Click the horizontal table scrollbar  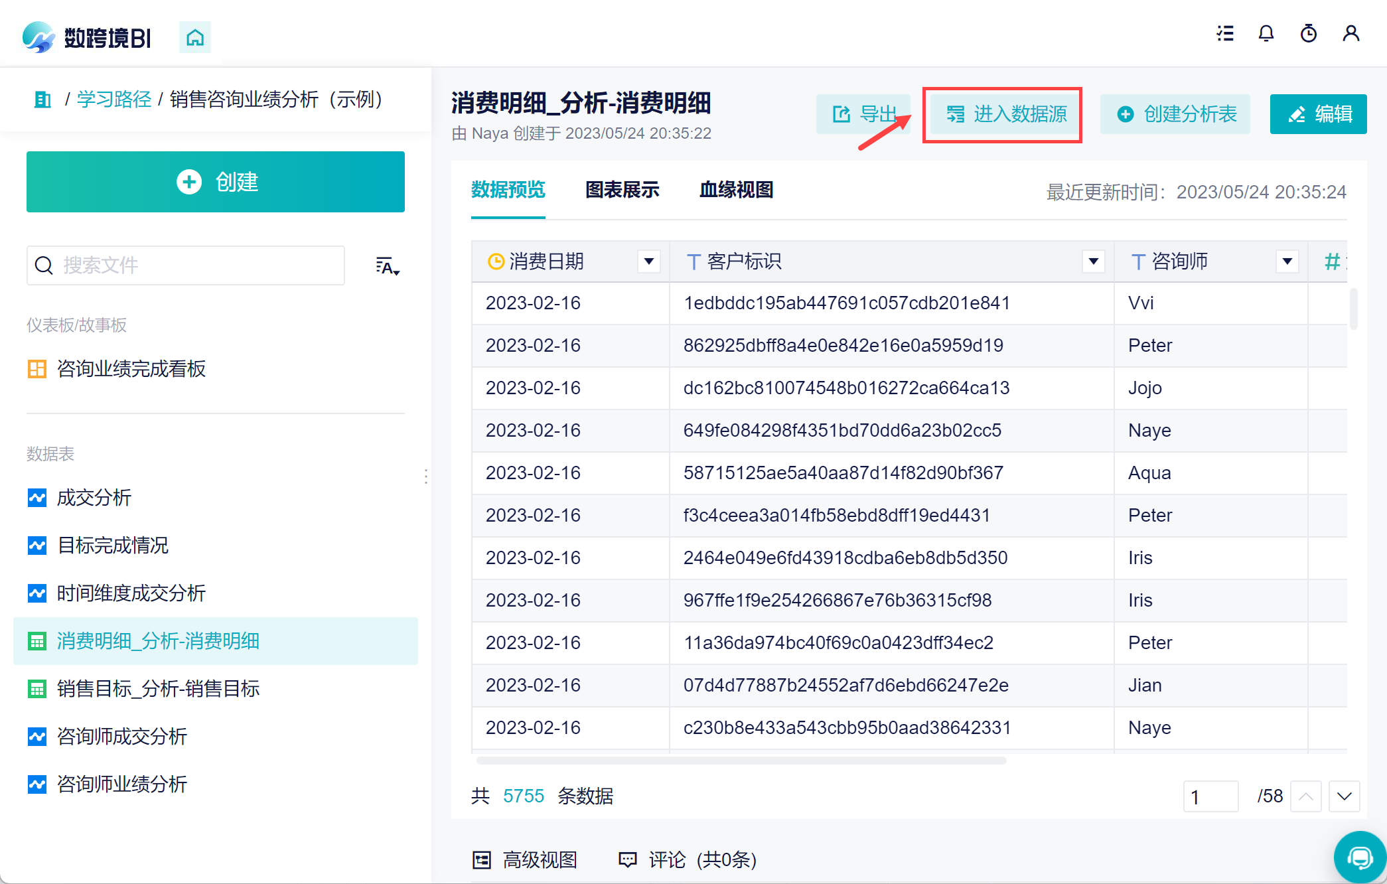click(741, 761)
